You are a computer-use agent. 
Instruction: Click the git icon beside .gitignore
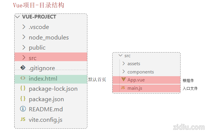click(x=23, y=68)
